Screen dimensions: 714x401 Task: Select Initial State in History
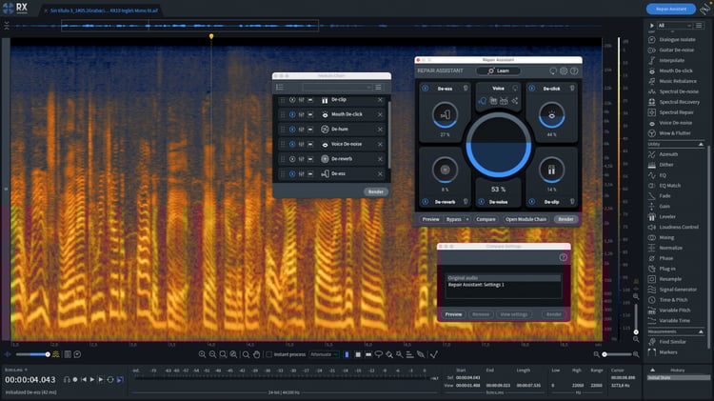point(678,378)
